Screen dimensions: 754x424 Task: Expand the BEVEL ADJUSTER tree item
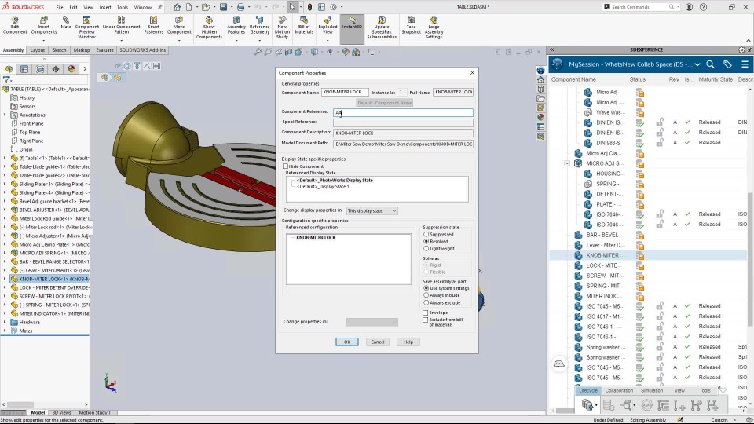[5, 210]
